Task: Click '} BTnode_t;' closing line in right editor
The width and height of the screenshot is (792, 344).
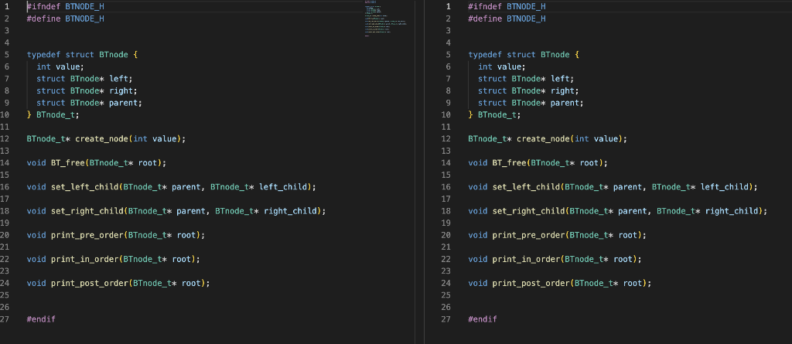Action: (x=494, y=115)
